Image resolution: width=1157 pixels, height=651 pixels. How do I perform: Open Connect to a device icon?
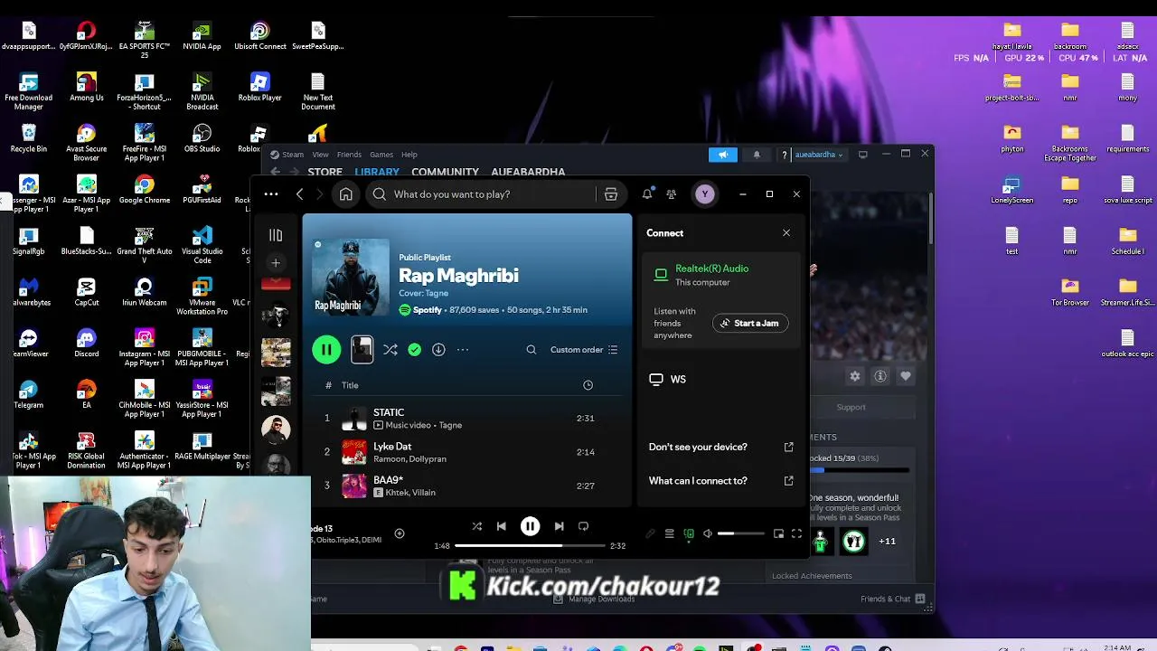[x=689, y=533]
